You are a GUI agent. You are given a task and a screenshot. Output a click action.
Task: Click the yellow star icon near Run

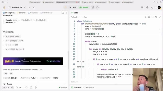65,7
